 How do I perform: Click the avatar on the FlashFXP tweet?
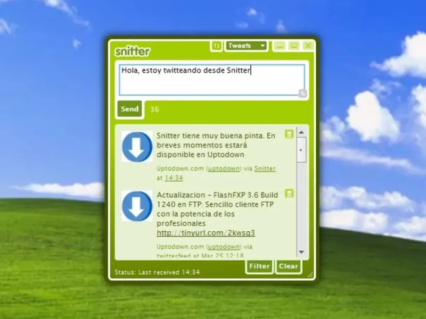pos(137,206)
